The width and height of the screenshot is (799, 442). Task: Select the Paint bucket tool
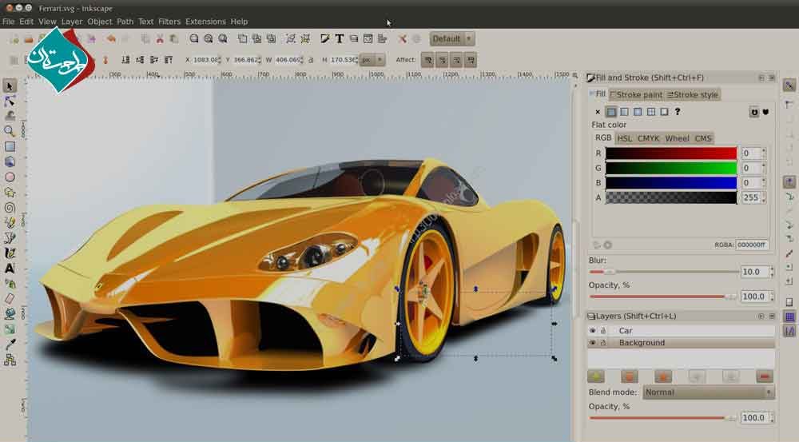(10, 314)
